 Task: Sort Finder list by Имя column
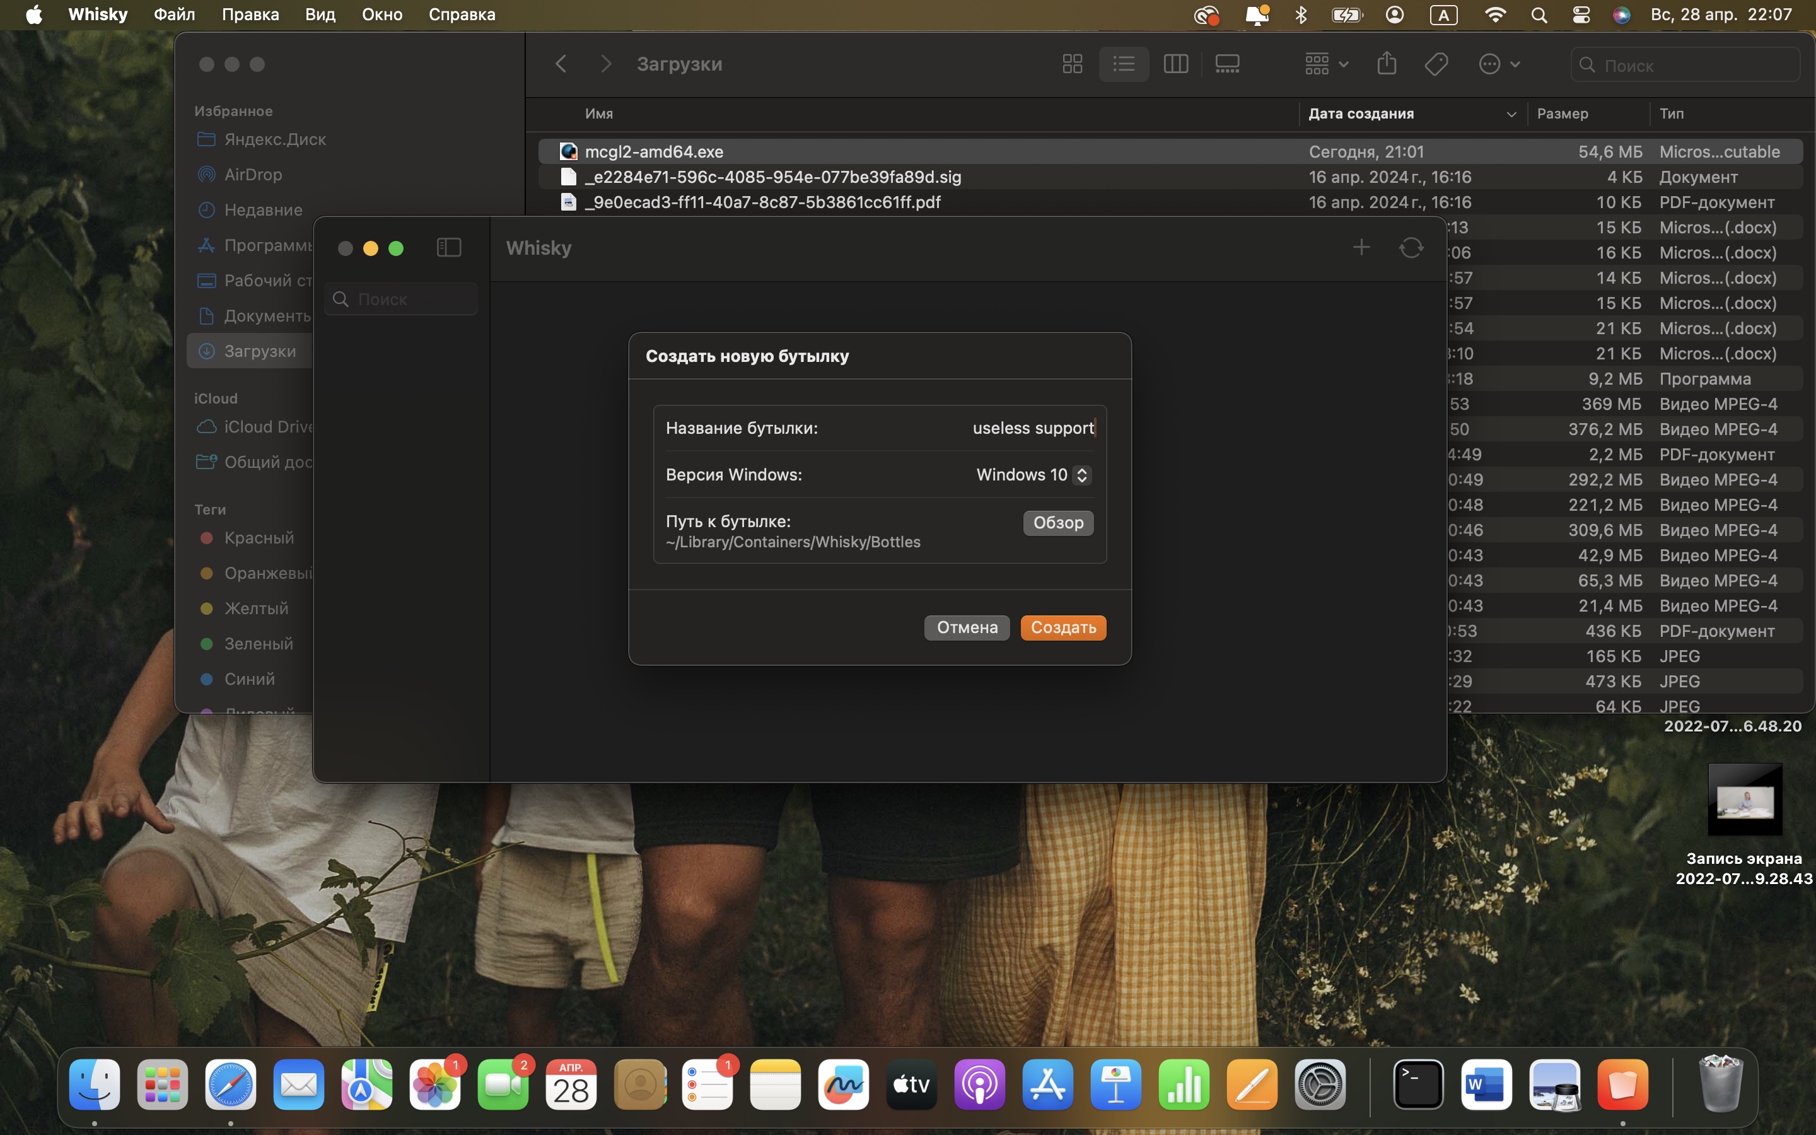(599, 113)
